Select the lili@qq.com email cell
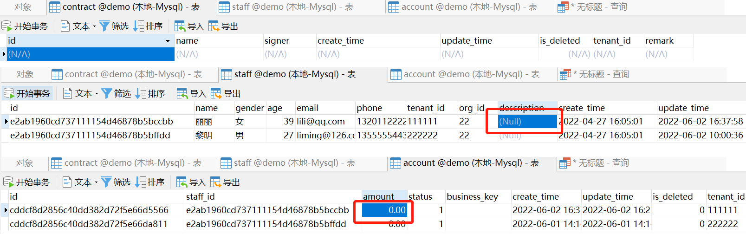746x234 pixels. point(321,122)
